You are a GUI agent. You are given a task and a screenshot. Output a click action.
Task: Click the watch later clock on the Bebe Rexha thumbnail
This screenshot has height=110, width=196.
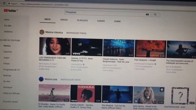tap(162, 90)
